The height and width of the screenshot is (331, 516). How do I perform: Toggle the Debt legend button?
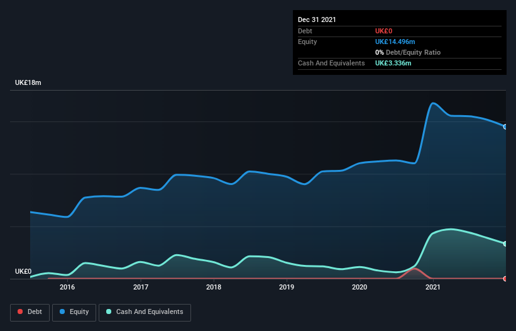click(x=30, y=312)
